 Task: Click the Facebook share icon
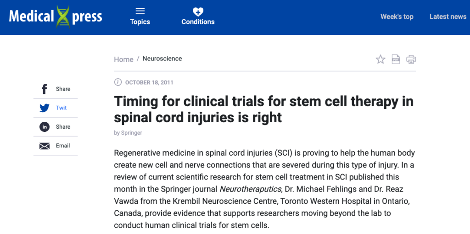point(45,89)
